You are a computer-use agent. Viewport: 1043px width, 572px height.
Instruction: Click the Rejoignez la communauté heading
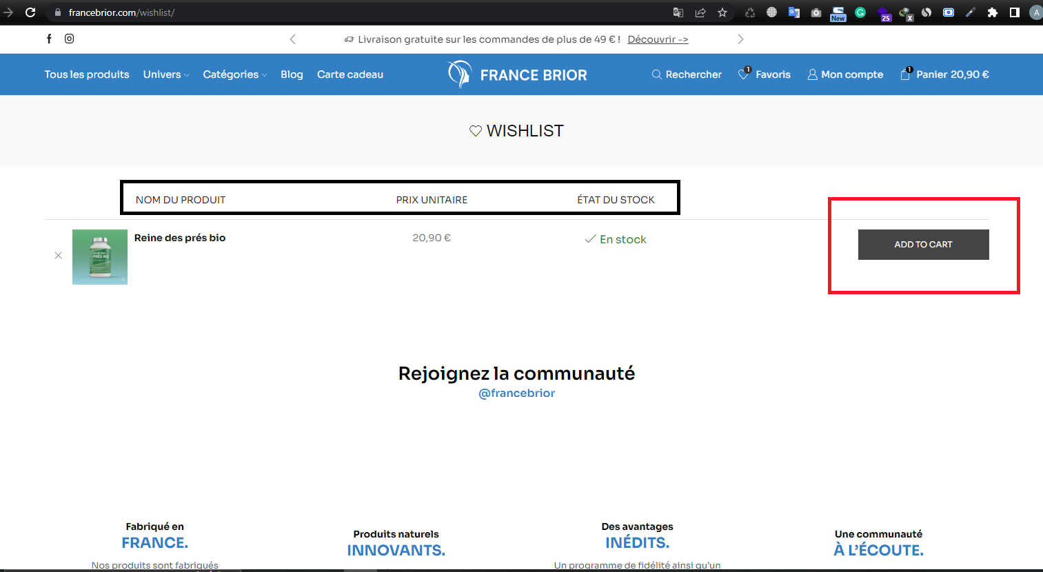pyautogui.click(x=517, y=374)
